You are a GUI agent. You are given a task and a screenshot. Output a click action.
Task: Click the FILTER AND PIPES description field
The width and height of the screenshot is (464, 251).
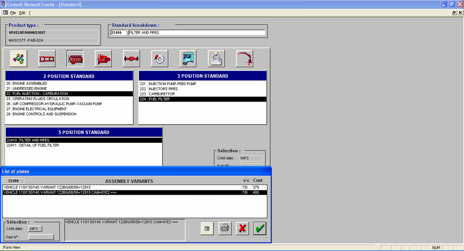coord(197,33)
